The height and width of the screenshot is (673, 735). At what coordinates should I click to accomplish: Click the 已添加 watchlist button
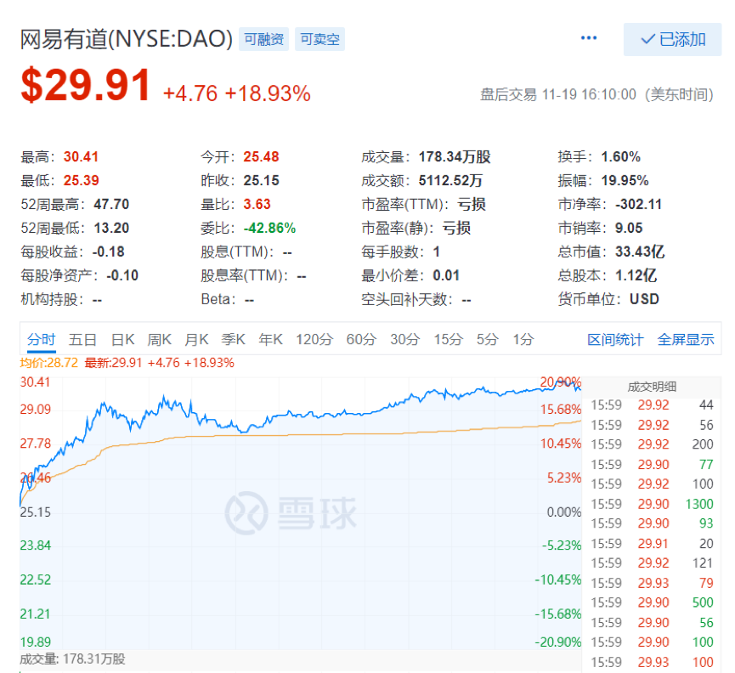point(672,39)
